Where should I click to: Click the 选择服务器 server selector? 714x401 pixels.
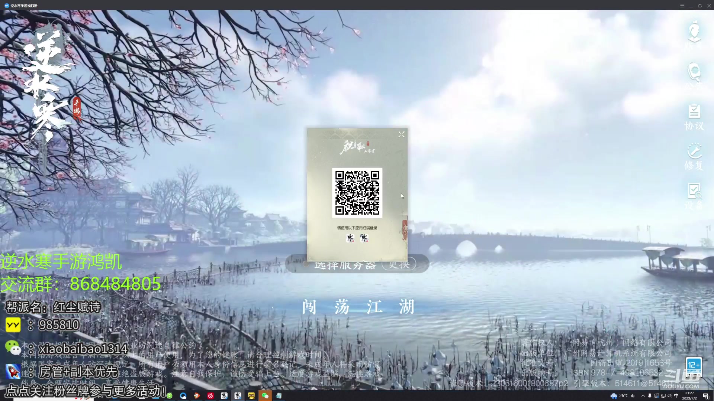[345, 265]
